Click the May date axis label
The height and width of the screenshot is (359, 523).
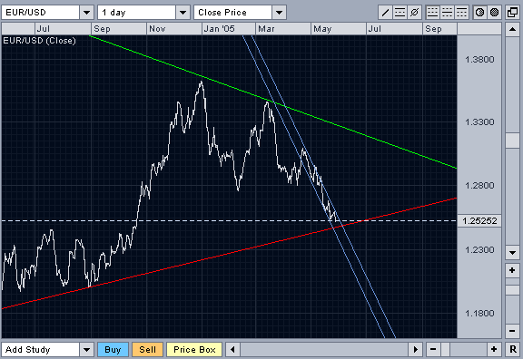322,29
